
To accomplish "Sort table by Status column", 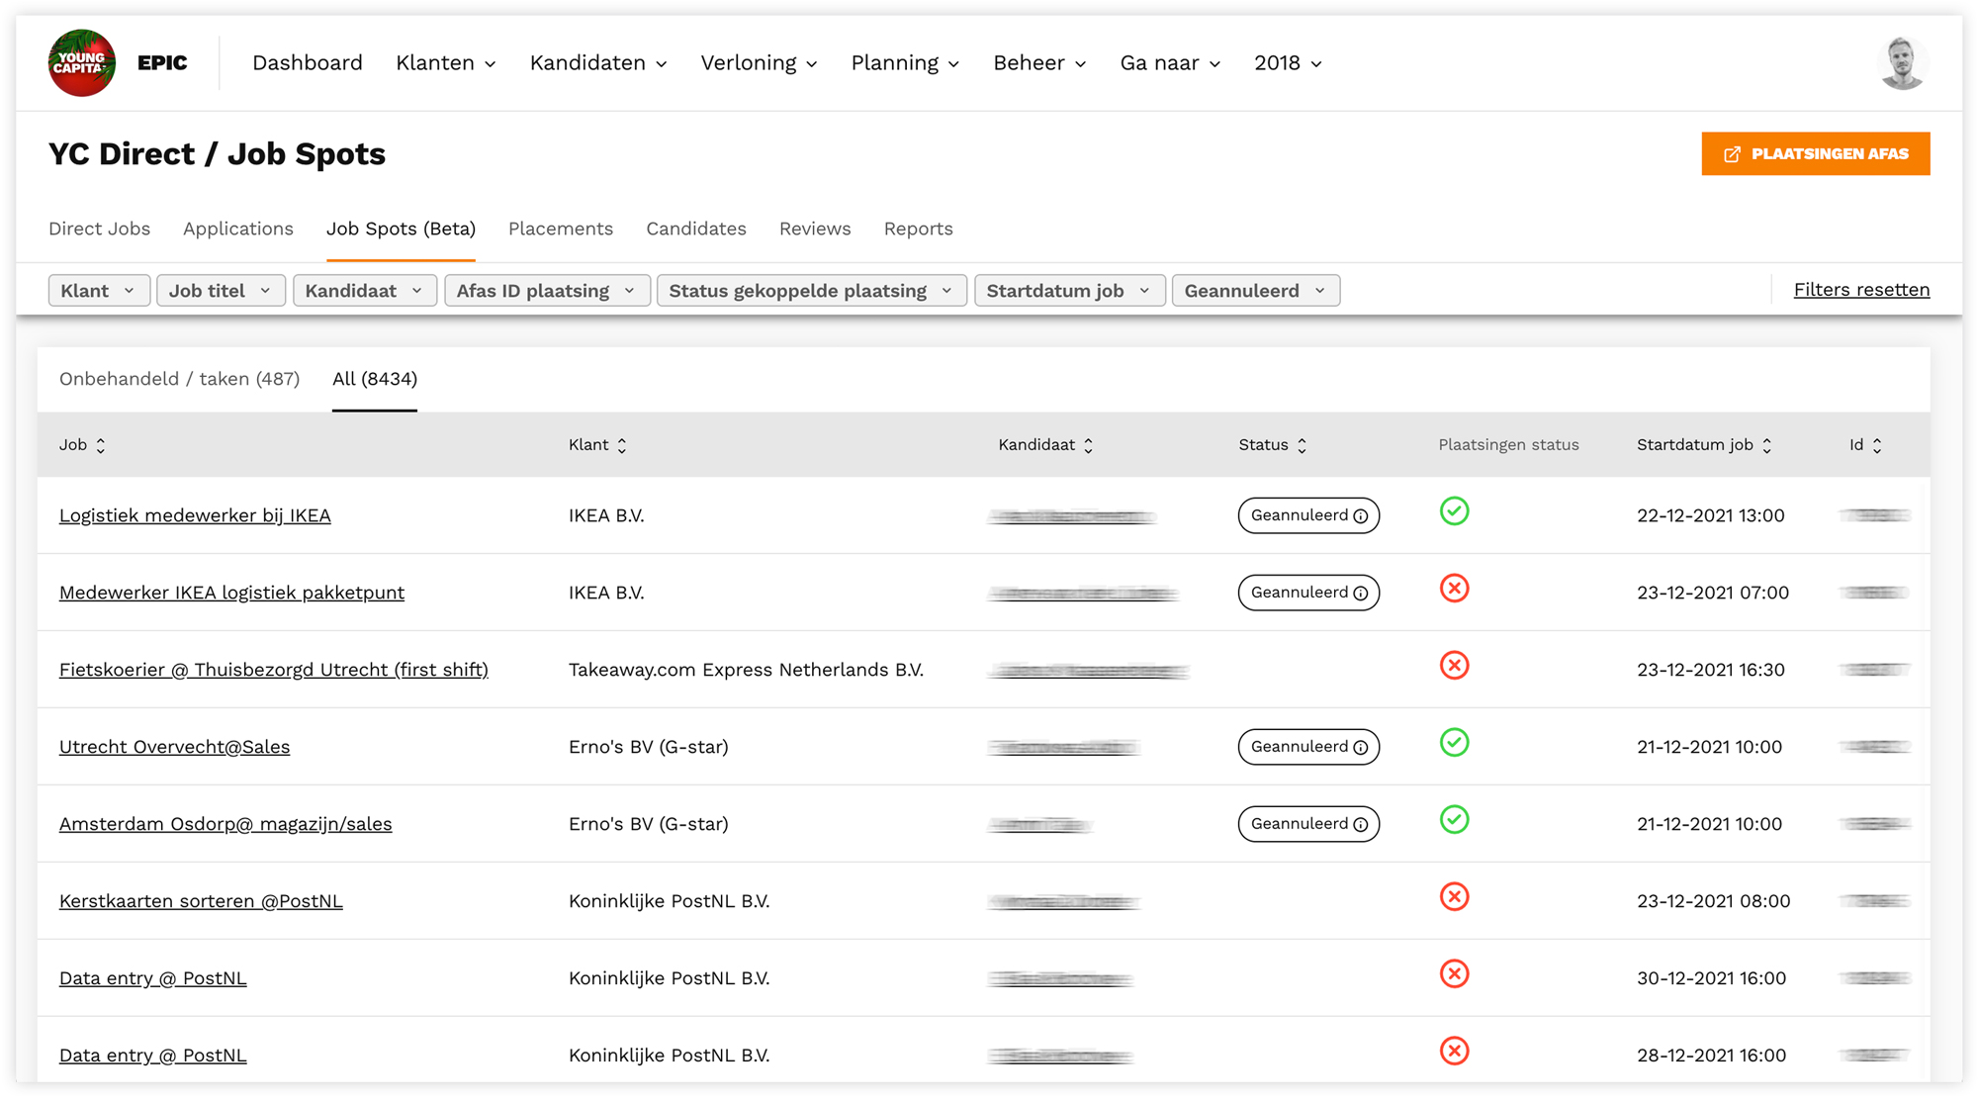I will pos(1273,445).
